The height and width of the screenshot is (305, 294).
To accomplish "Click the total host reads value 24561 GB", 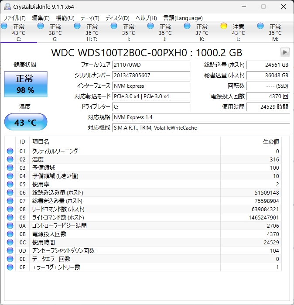I will tap(268, 65).
